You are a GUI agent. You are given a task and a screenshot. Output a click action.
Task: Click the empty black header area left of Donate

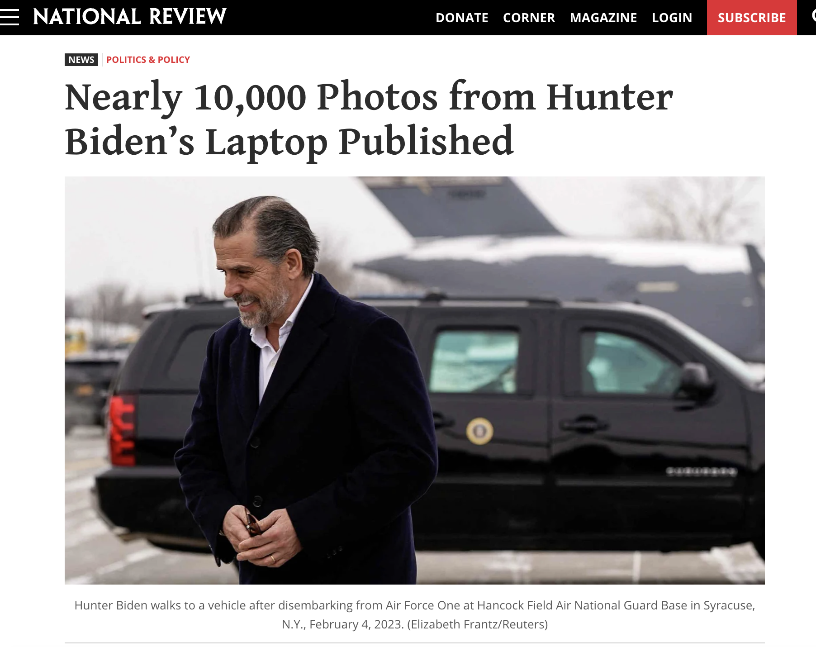(x=330, y=18)
